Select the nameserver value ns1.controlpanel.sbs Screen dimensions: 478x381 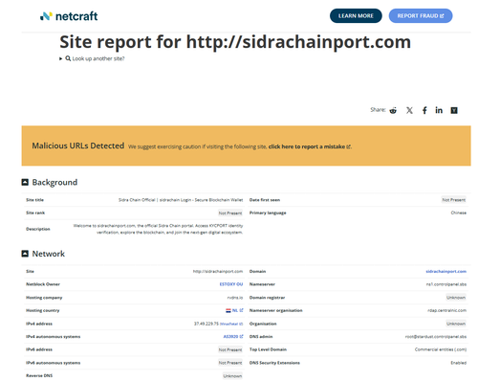(446, 284)
